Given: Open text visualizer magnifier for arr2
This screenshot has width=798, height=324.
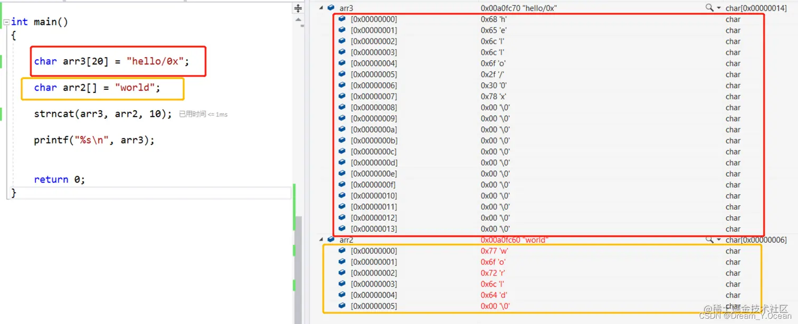Looking at the screenshot, I should pos(710,240).
